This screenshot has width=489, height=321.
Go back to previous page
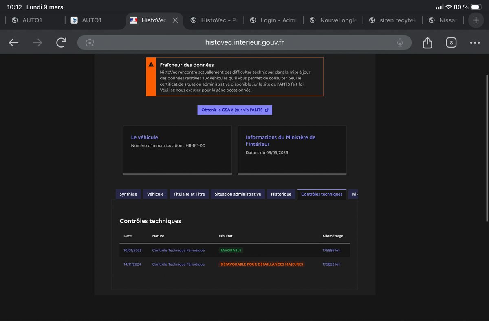[14, 43]
